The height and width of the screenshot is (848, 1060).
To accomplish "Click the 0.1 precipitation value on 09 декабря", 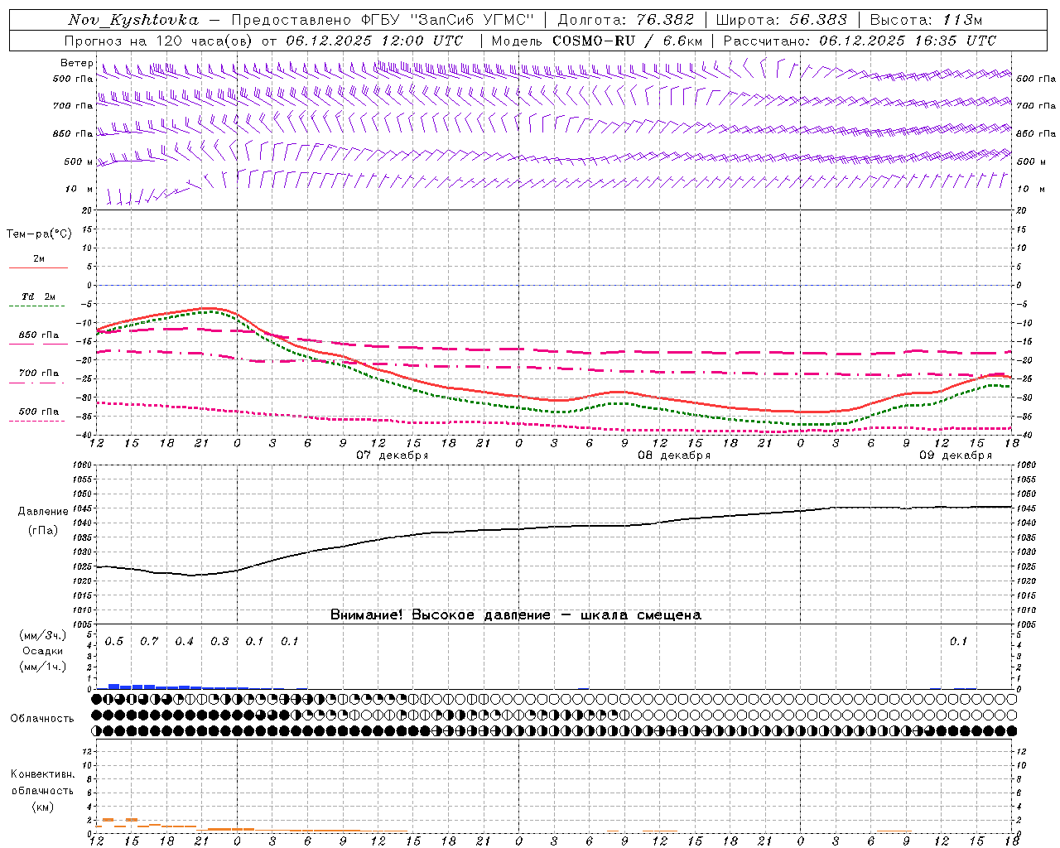I will click(x=958, y=642).
